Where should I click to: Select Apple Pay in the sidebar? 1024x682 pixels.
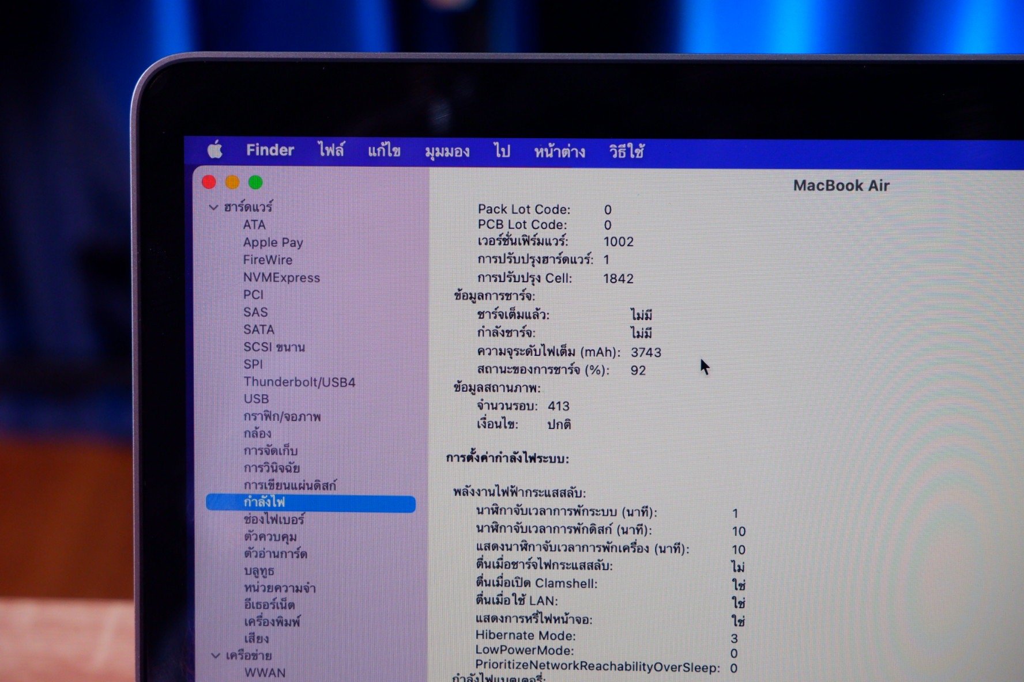coord(273,243)
